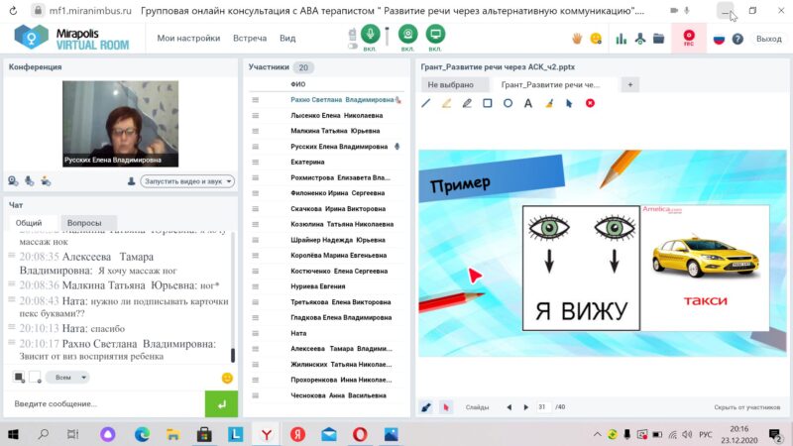Open the files folder icon in top bar
The image size is (793, 446).
[x=658, y=39]
